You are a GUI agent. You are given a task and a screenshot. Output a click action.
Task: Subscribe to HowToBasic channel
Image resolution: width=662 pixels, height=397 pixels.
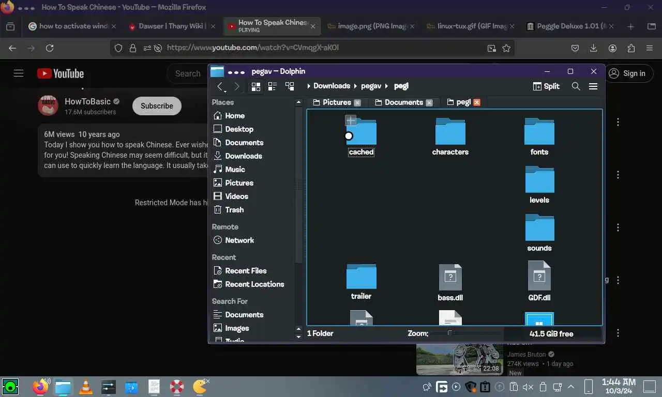[157, 105]
